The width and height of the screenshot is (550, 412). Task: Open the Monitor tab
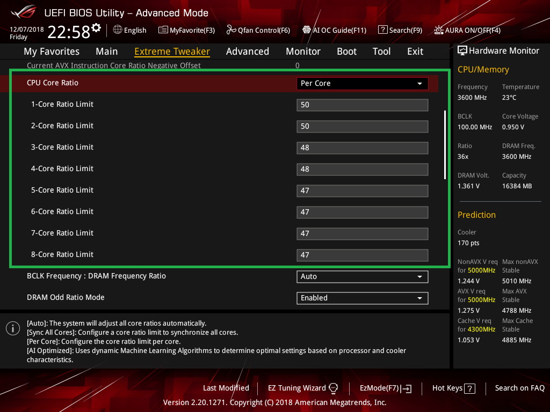[x=303, y=51]
